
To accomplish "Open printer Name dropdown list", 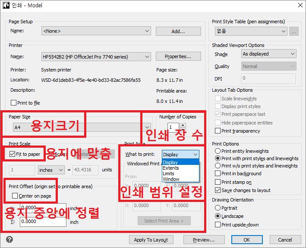I will click(x=96, y=57).
